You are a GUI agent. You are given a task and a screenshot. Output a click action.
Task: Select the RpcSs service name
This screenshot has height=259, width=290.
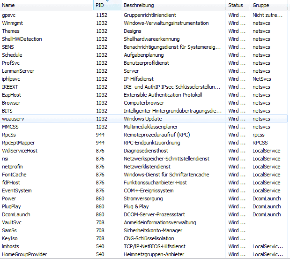coord(9,135)
